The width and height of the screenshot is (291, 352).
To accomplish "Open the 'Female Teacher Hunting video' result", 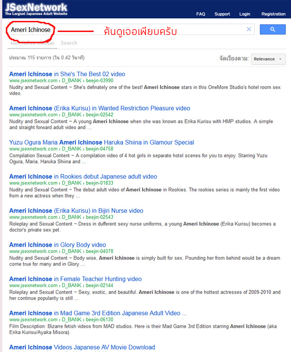I will [x=75, y=279].
